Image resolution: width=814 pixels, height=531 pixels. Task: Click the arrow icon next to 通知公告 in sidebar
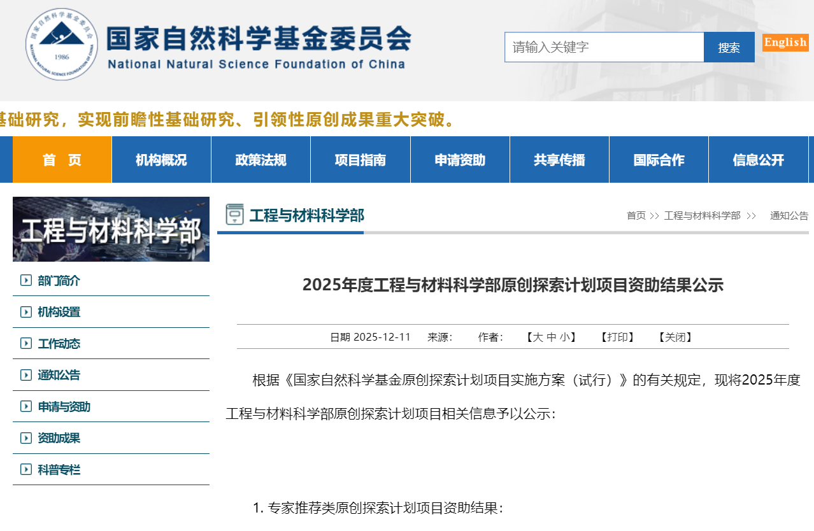[26, 375]
